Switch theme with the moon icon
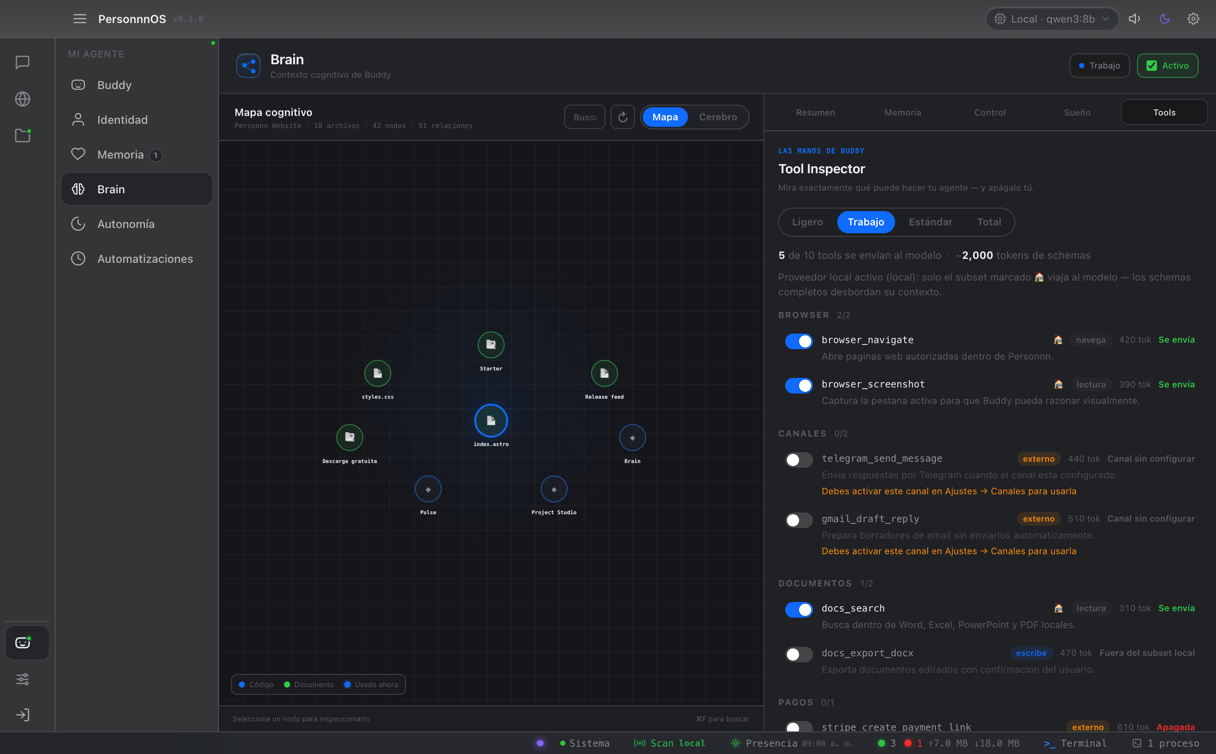1216x754 pixels. 1165,19
